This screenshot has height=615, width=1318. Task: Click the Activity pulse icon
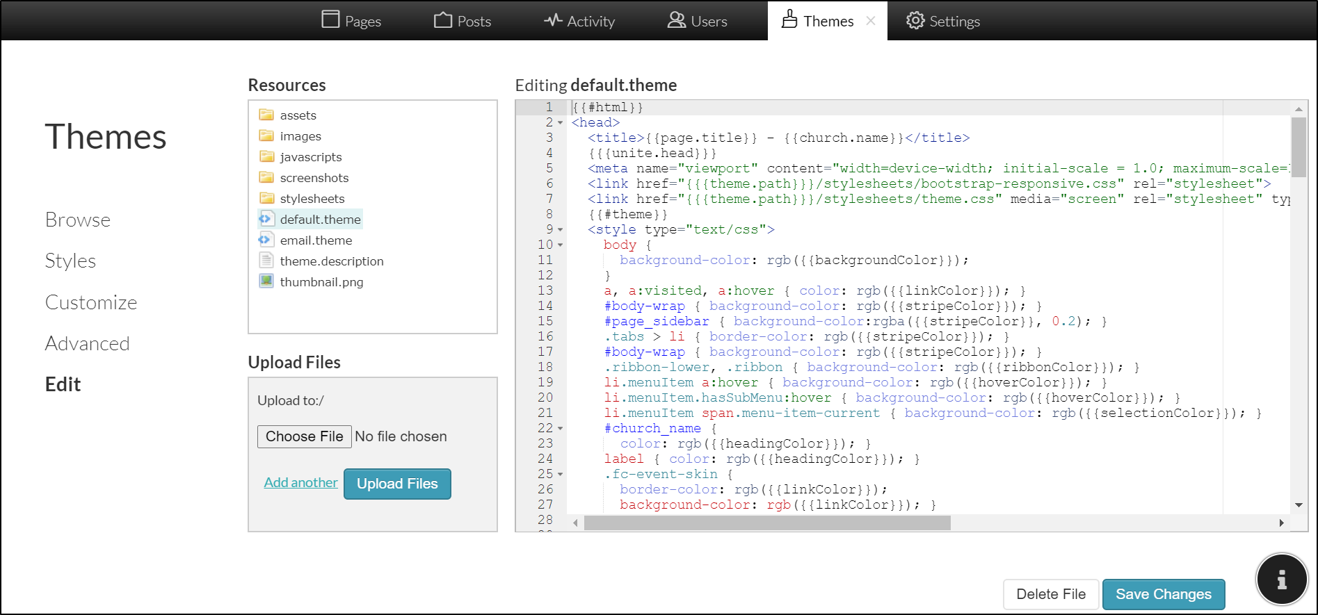(553, 20)
